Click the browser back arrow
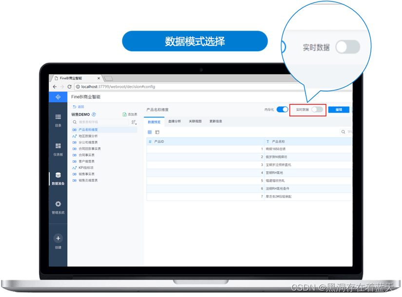402x297 pixels. coord(55,86)
